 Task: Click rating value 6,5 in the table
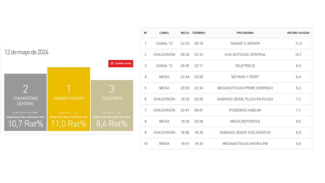[298, 121]
